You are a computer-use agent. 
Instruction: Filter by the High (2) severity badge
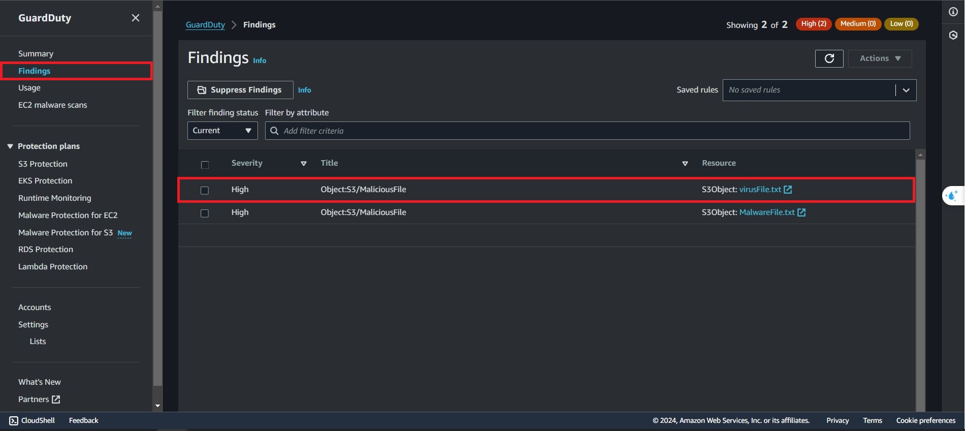pyautogui.click(x=813, y=24)
